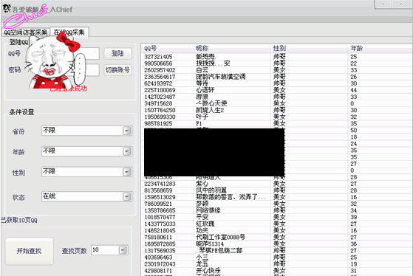Click the 切换账号 switch account button

tap(117, 70)
